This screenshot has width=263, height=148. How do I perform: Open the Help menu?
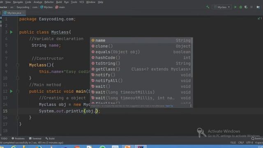(x=100, y=2)
